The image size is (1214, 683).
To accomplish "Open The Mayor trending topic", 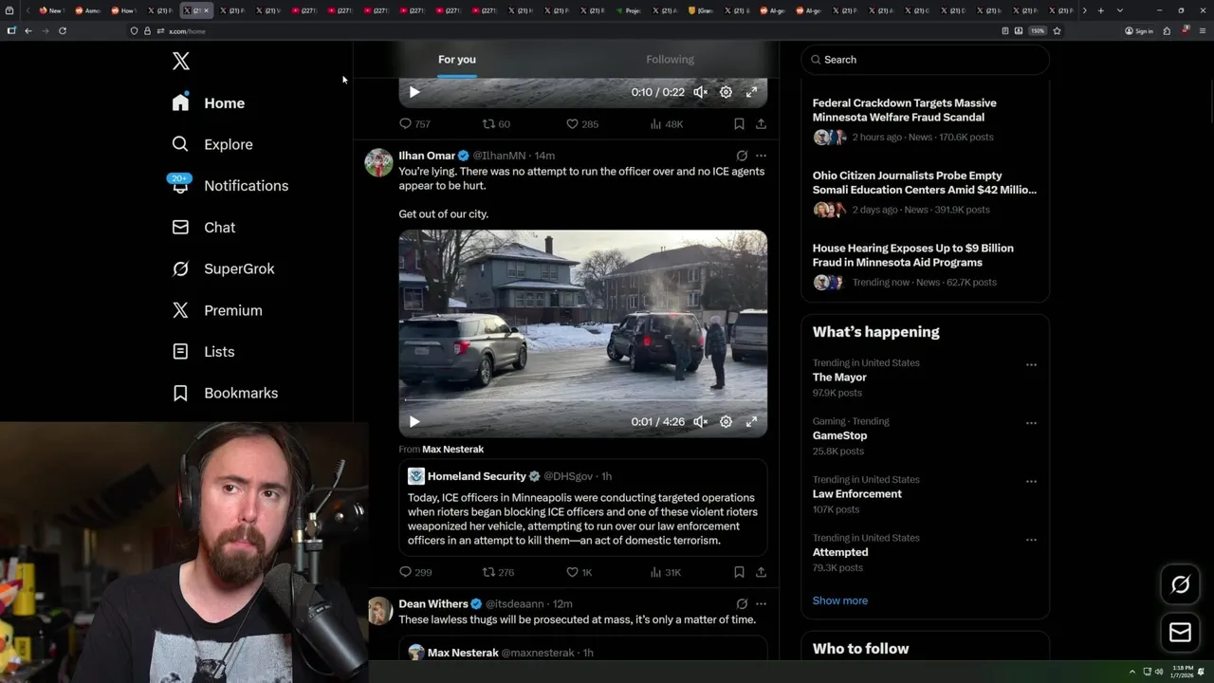I will click(839, 378).
